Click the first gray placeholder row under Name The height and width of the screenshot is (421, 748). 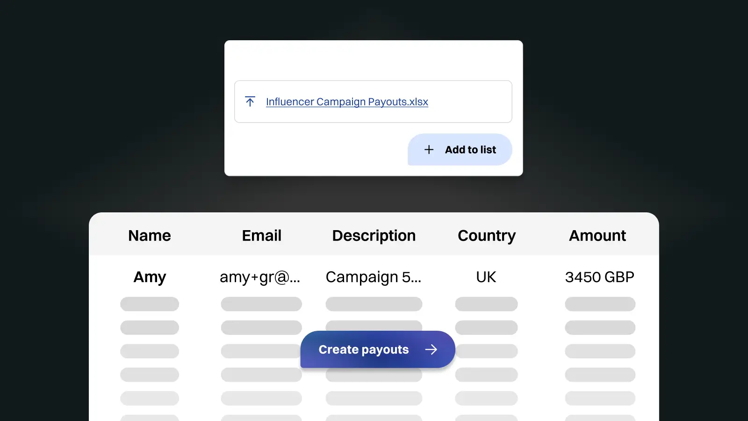point(149,304)
